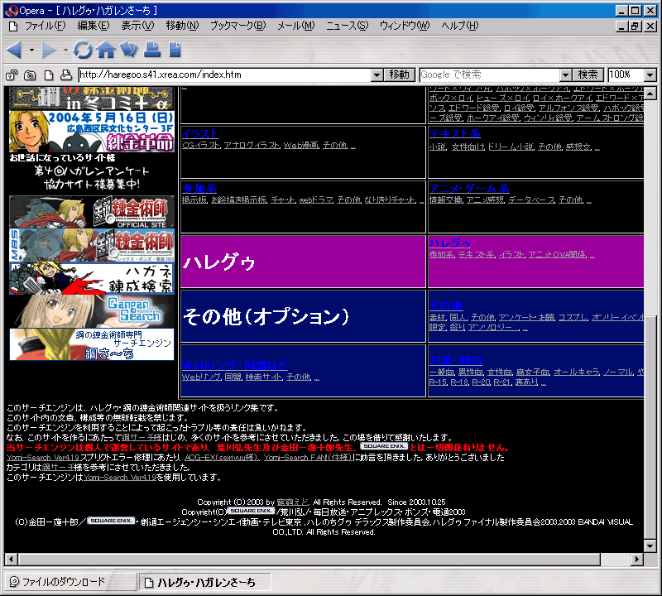662x596 pixels.
Task: Open the 表示(V) menu
Action: (x=137, y=26)
